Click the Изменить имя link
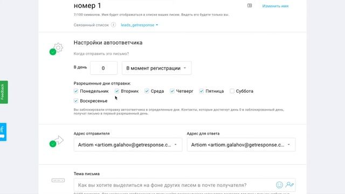The height and width of the screenshot is (194, 345). click(x=275, y=6)
